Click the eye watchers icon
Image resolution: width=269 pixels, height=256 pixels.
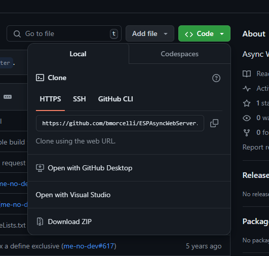click(x=247, y=118)
